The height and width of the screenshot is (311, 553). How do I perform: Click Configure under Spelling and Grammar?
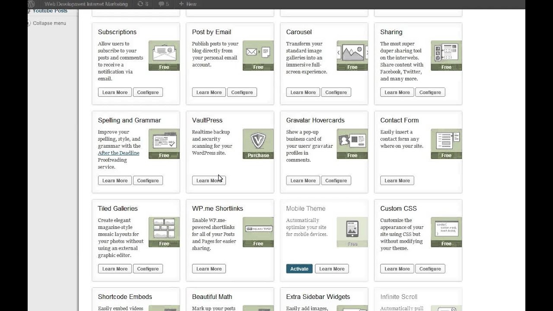coord(148,181)
